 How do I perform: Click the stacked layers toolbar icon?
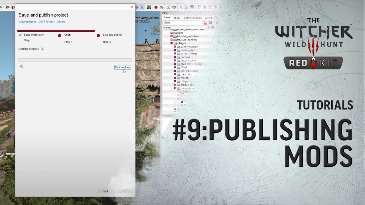192,7
